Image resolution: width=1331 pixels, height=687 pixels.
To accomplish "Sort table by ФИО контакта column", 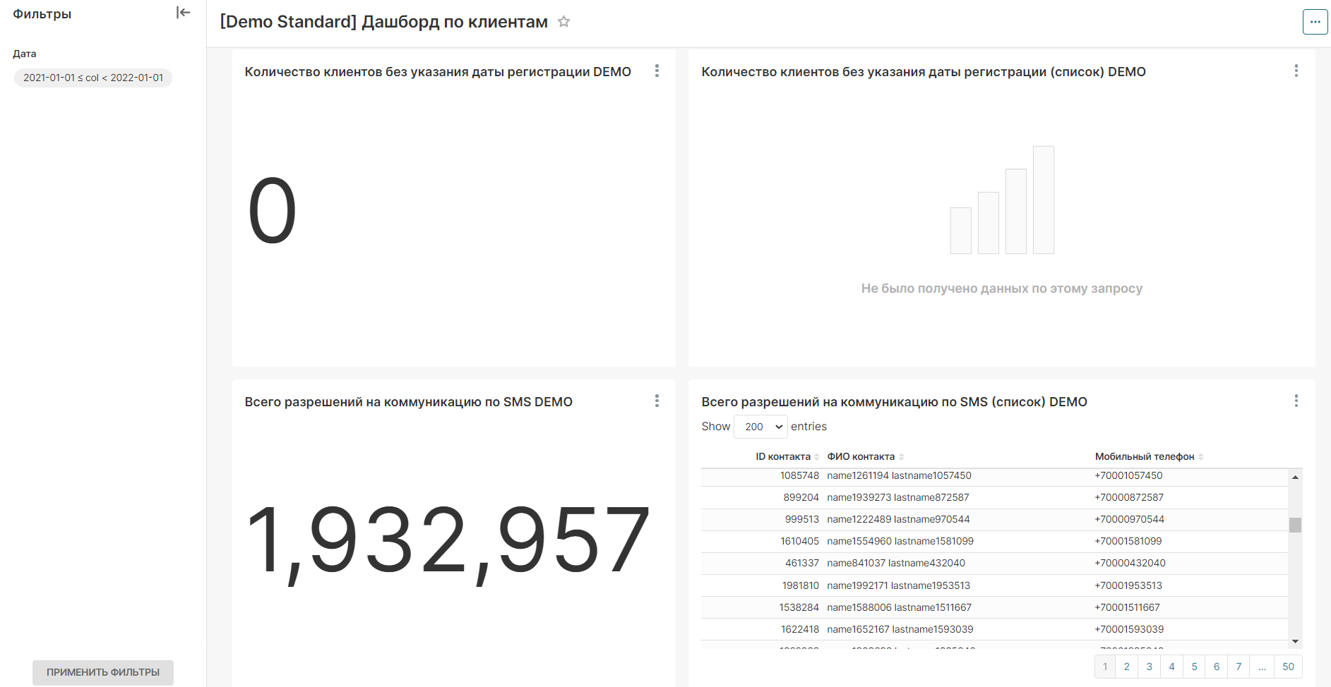I will click(861, 456).
